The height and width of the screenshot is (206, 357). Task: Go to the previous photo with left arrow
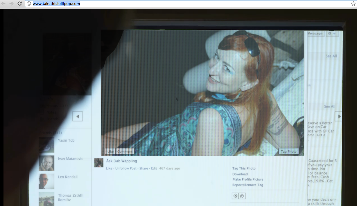click(78, 116)
